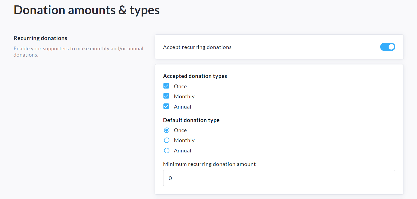Uncheck the Annual accepted donation type checkbox
417x199 pixels.
click(x=166, y=106)
